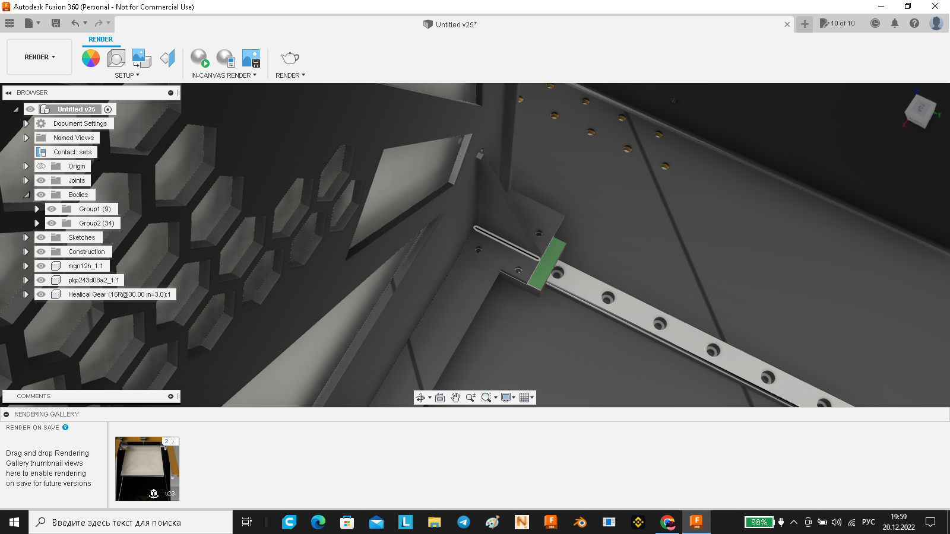Open the RENDER workspace dropdown
Screen dimensions: 950x534
40,57
